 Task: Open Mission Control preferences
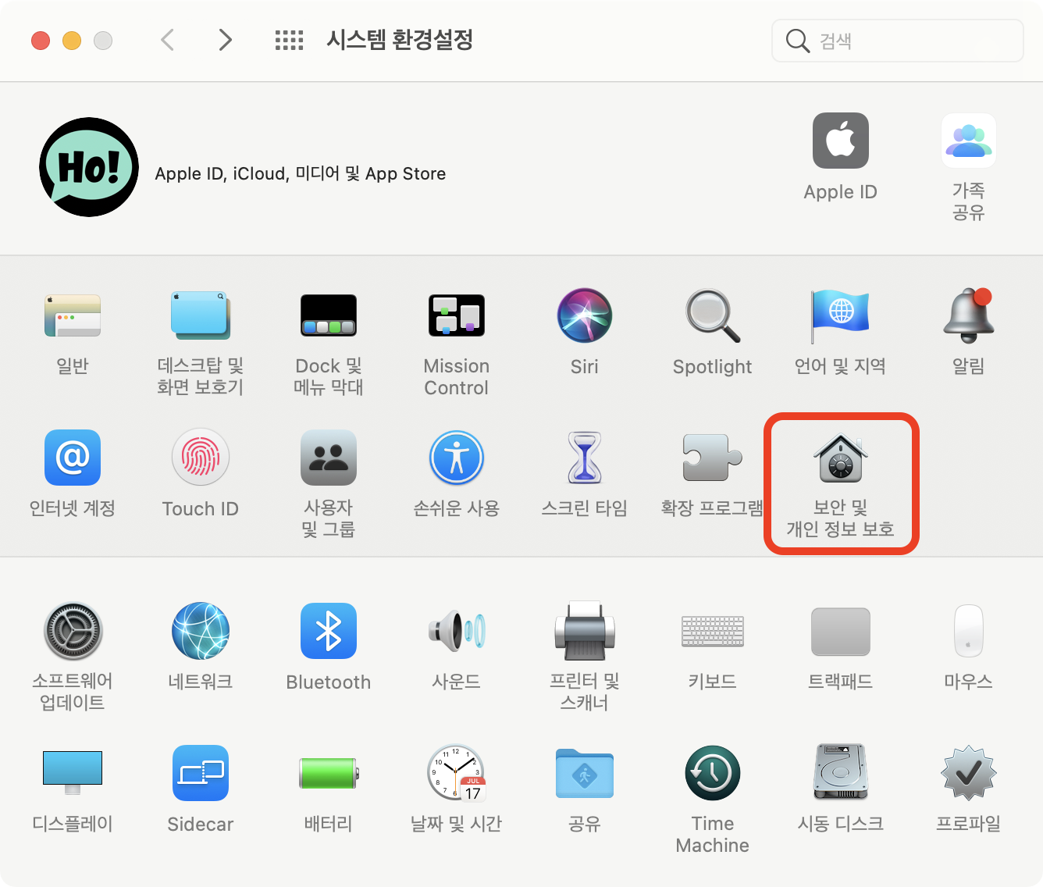click(457, 316)
